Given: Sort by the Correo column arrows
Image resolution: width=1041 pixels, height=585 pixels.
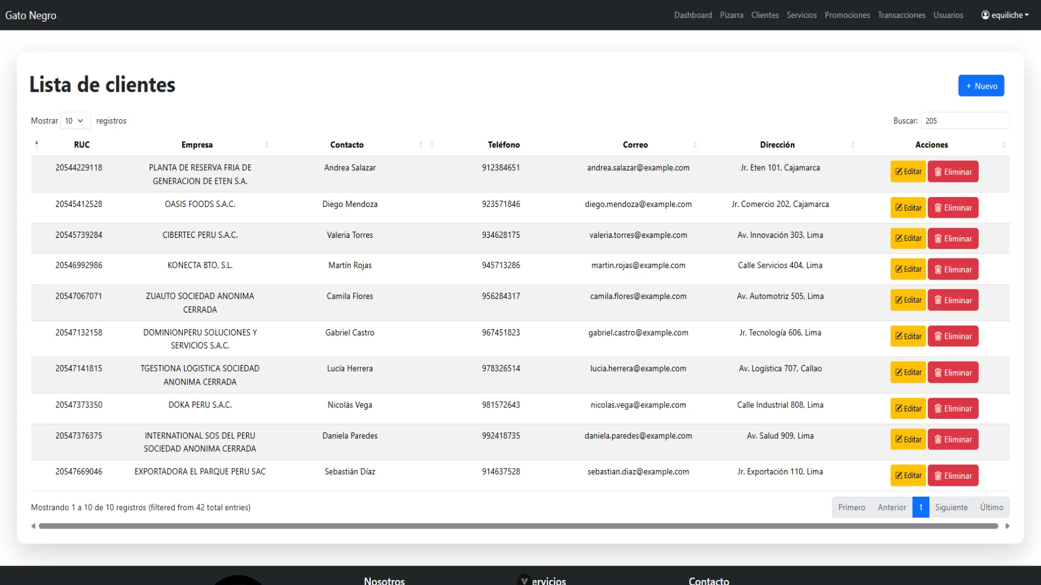Looking at the screenshot, I should (695, 145).
